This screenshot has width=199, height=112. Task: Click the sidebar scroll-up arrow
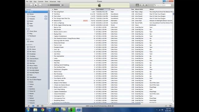click(49, 9)
